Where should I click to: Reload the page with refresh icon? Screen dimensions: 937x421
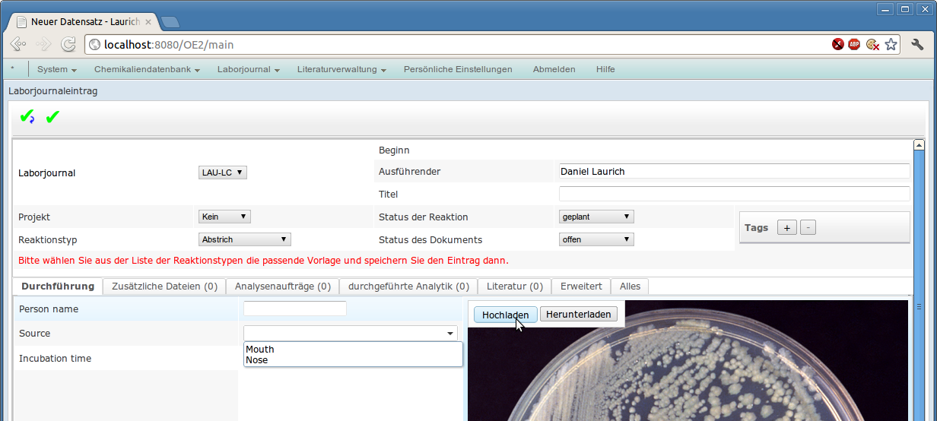[x=68, y=45]
